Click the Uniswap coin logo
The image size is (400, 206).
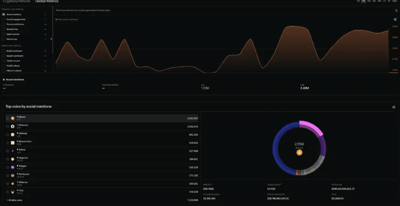click(13, 135)
